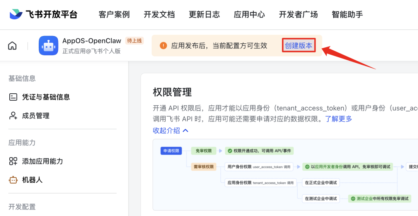Click the 创建版本 button
The image size is (418, 216).
coord(298,46)
